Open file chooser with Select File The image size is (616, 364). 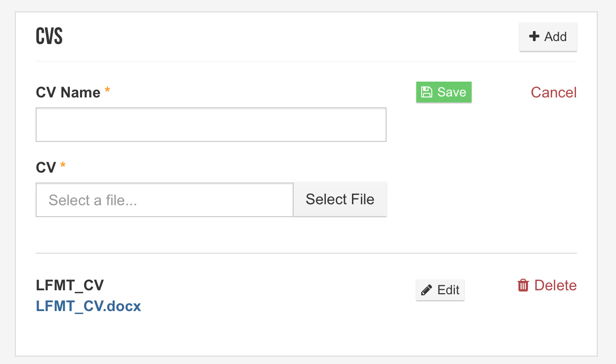pyautogui.click(x=340, y=199)
